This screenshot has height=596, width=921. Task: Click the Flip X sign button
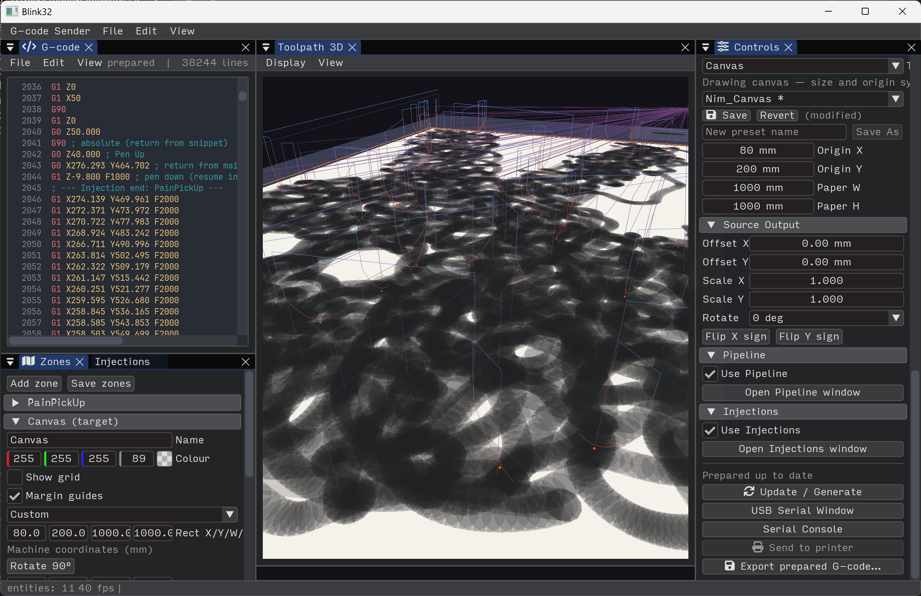point(736,336)
